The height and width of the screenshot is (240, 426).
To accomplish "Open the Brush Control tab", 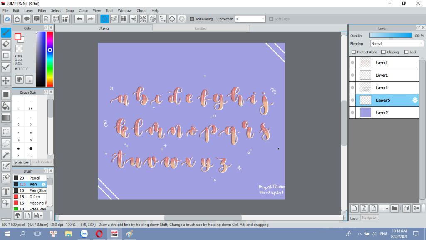I will coord(42,162).
